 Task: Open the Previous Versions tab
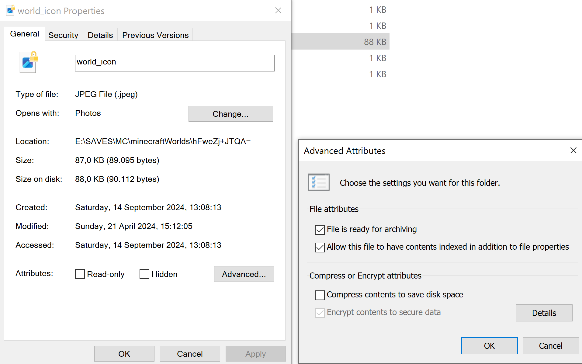pos(155,35)
